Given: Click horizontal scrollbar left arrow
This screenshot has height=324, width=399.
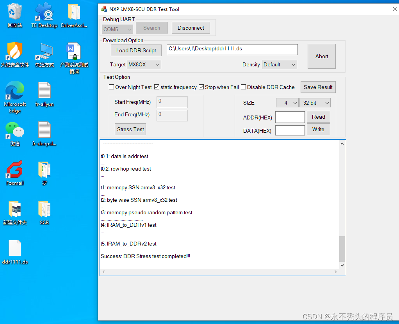Looking at the screenshot, I should click(x=103, y=272).
